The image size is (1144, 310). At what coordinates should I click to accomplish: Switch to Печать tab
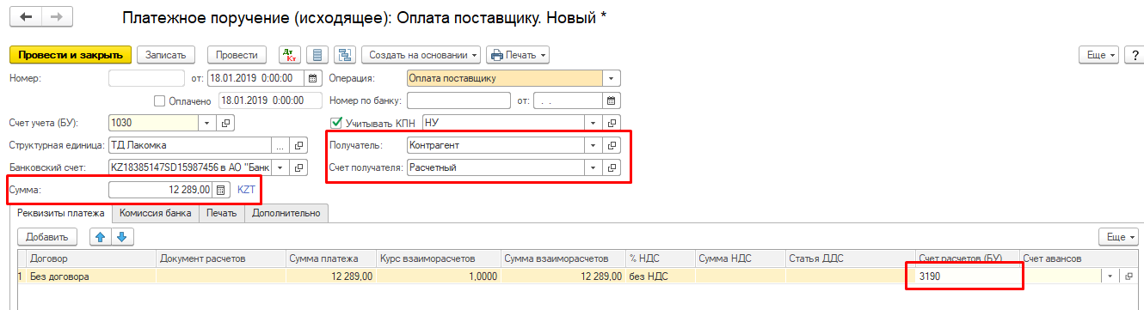tap(221, 213)
